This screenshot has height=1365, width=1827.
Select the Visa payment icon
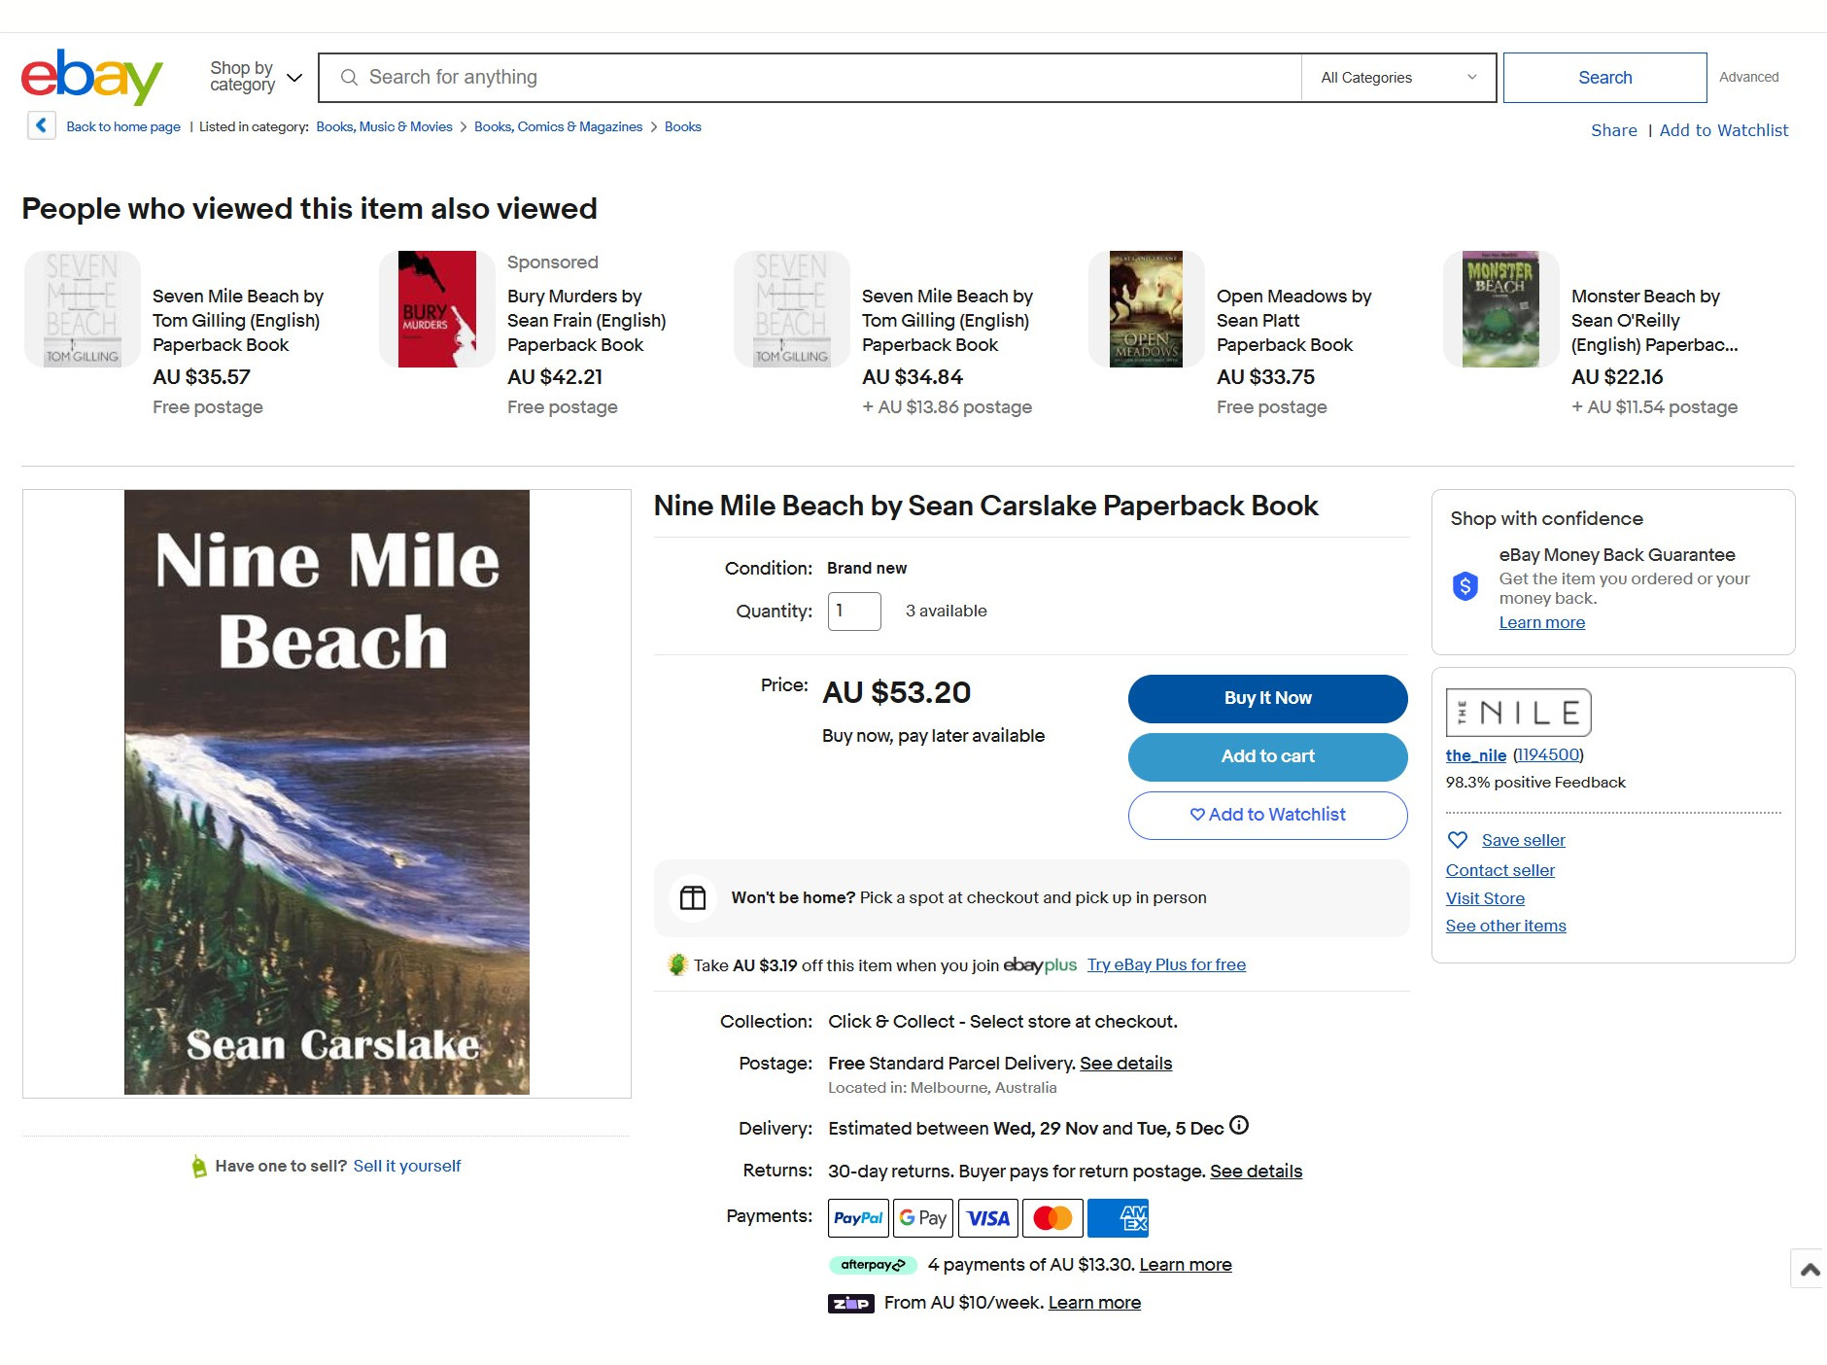[987, 1217]
